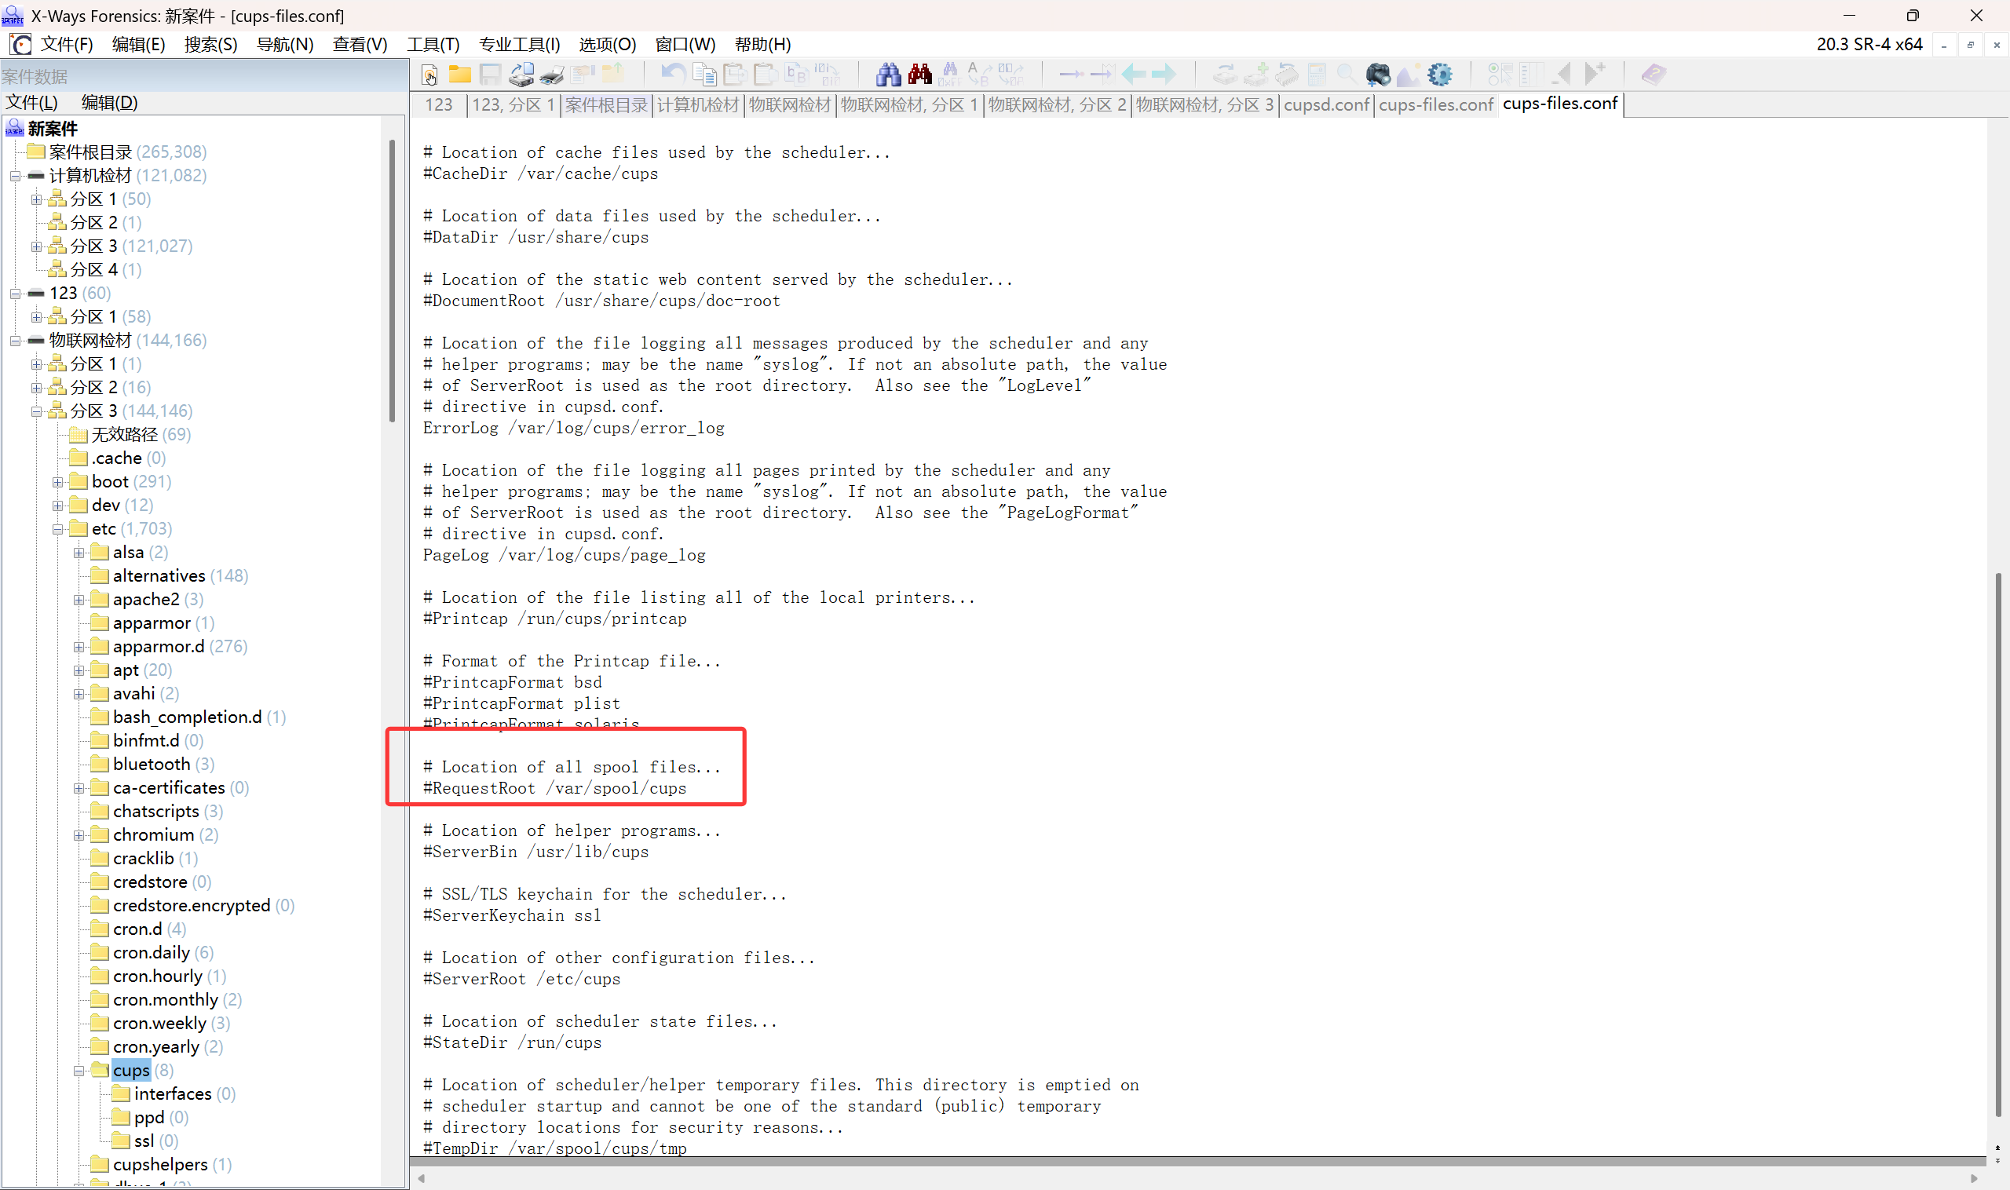Collapse the 计算机检材 evidence node

[x=15, y=176]
